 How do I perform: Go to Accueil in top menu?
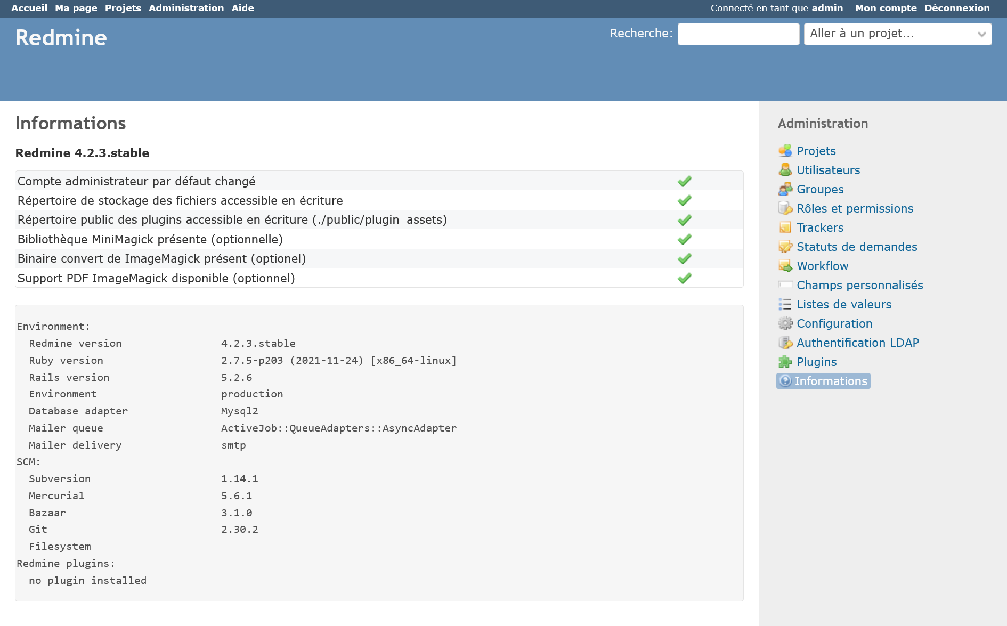[x=29, y=8]
